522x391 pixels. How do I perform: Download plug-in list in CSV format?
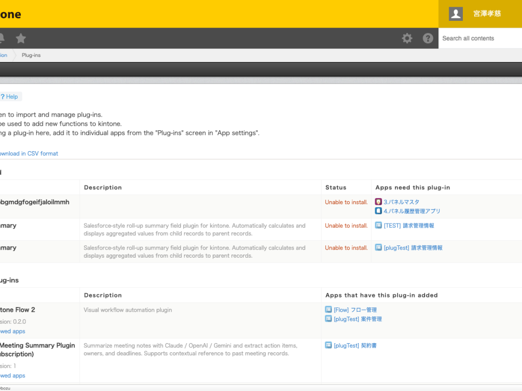click(x=29, y=153)
